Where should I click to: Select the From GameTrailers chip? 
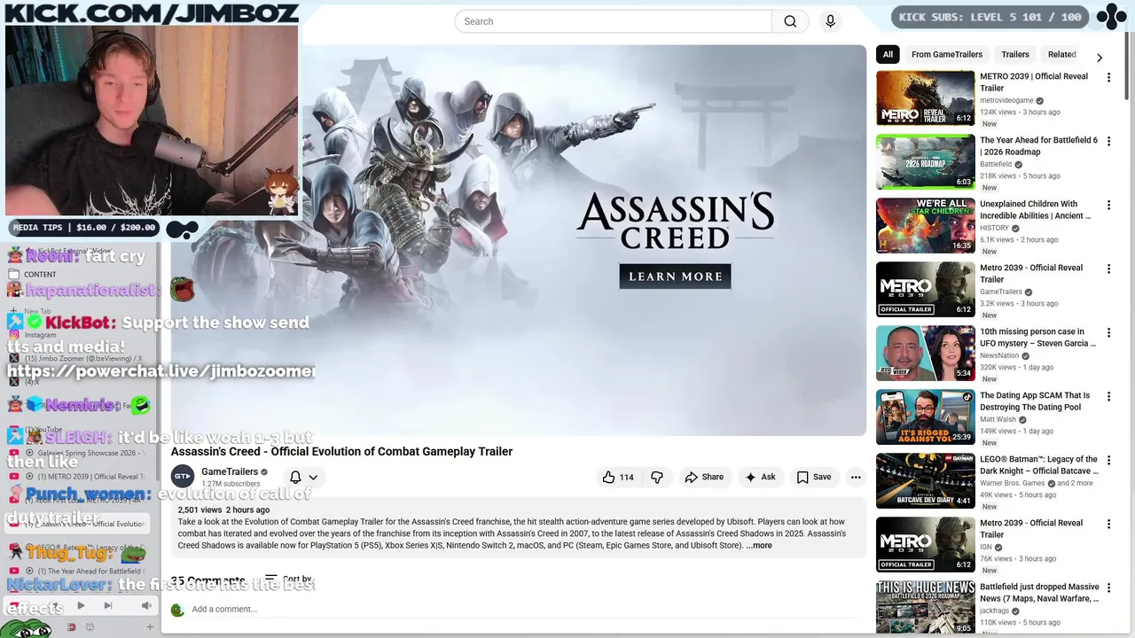pyautogui.click(x=947, y=54)
